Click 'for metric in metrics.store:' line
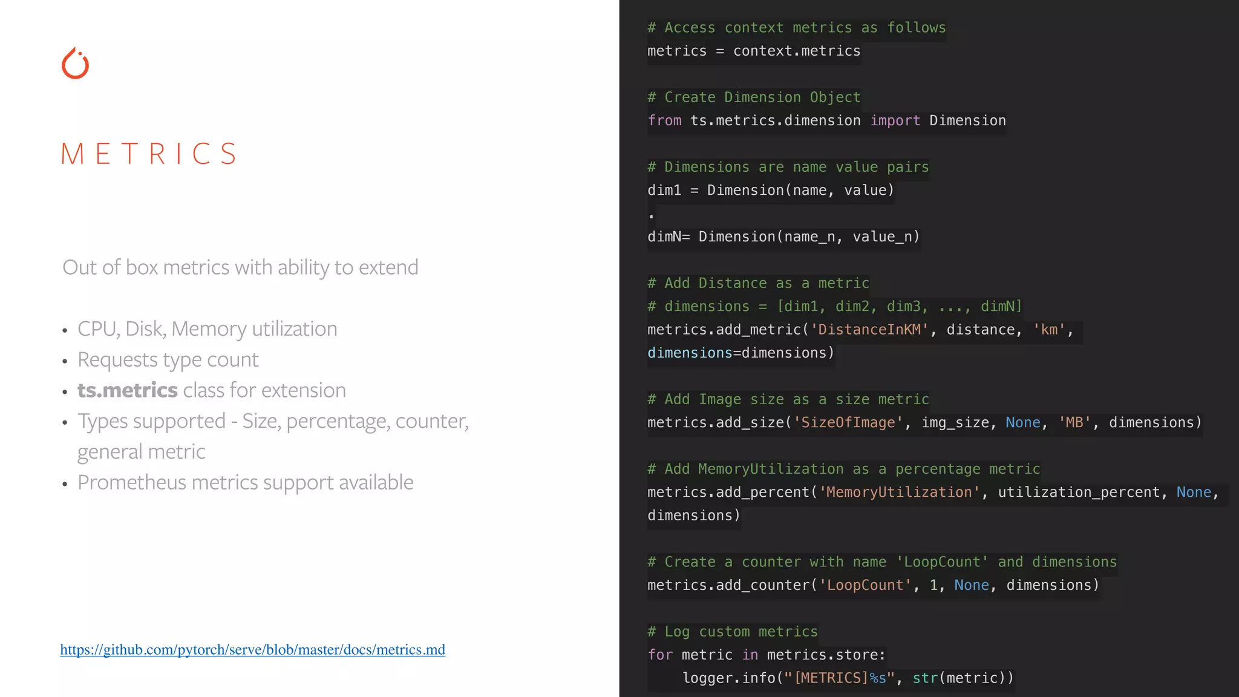 click(766, 655)
